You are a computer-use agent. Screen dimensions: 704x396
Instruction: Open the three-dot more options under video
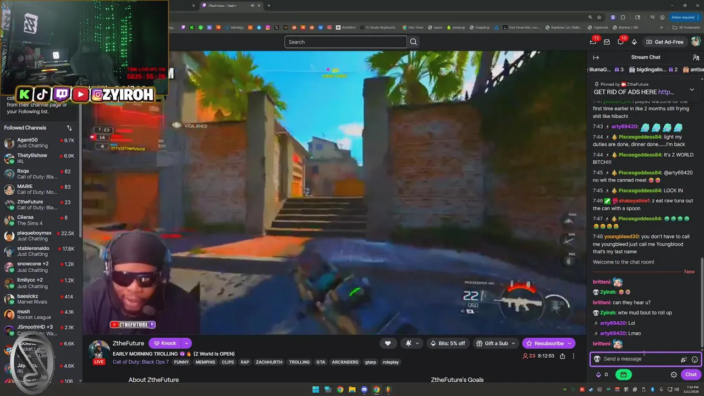(x=573, y=356)
